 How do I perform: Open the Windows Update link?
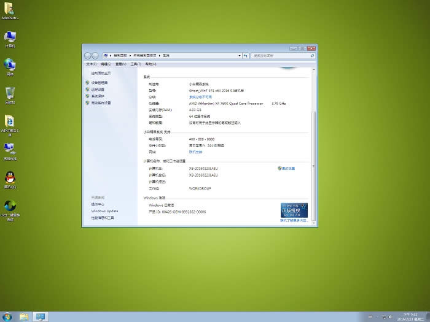coord(104,211)
